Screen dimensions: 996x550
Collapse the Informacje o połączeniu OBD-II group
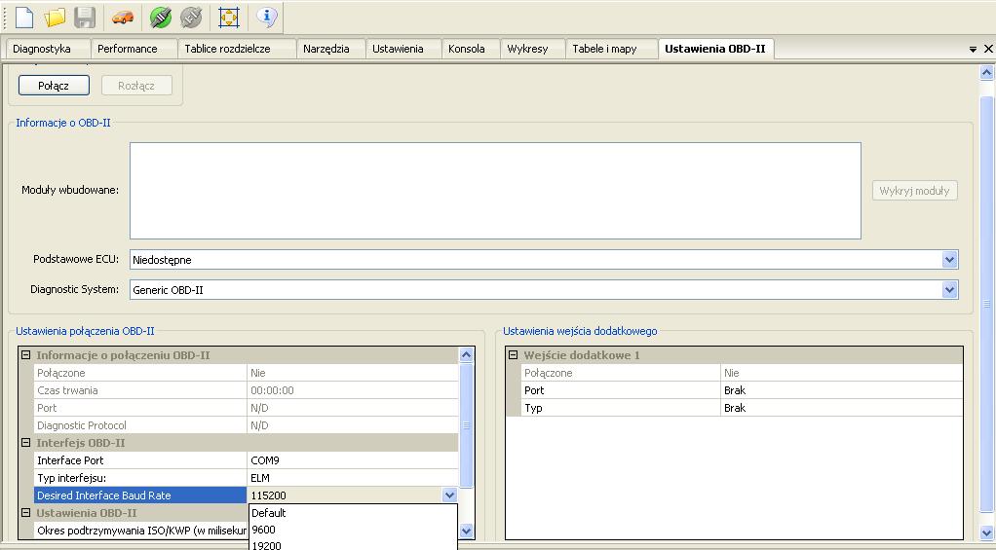[x=26, y=355]
